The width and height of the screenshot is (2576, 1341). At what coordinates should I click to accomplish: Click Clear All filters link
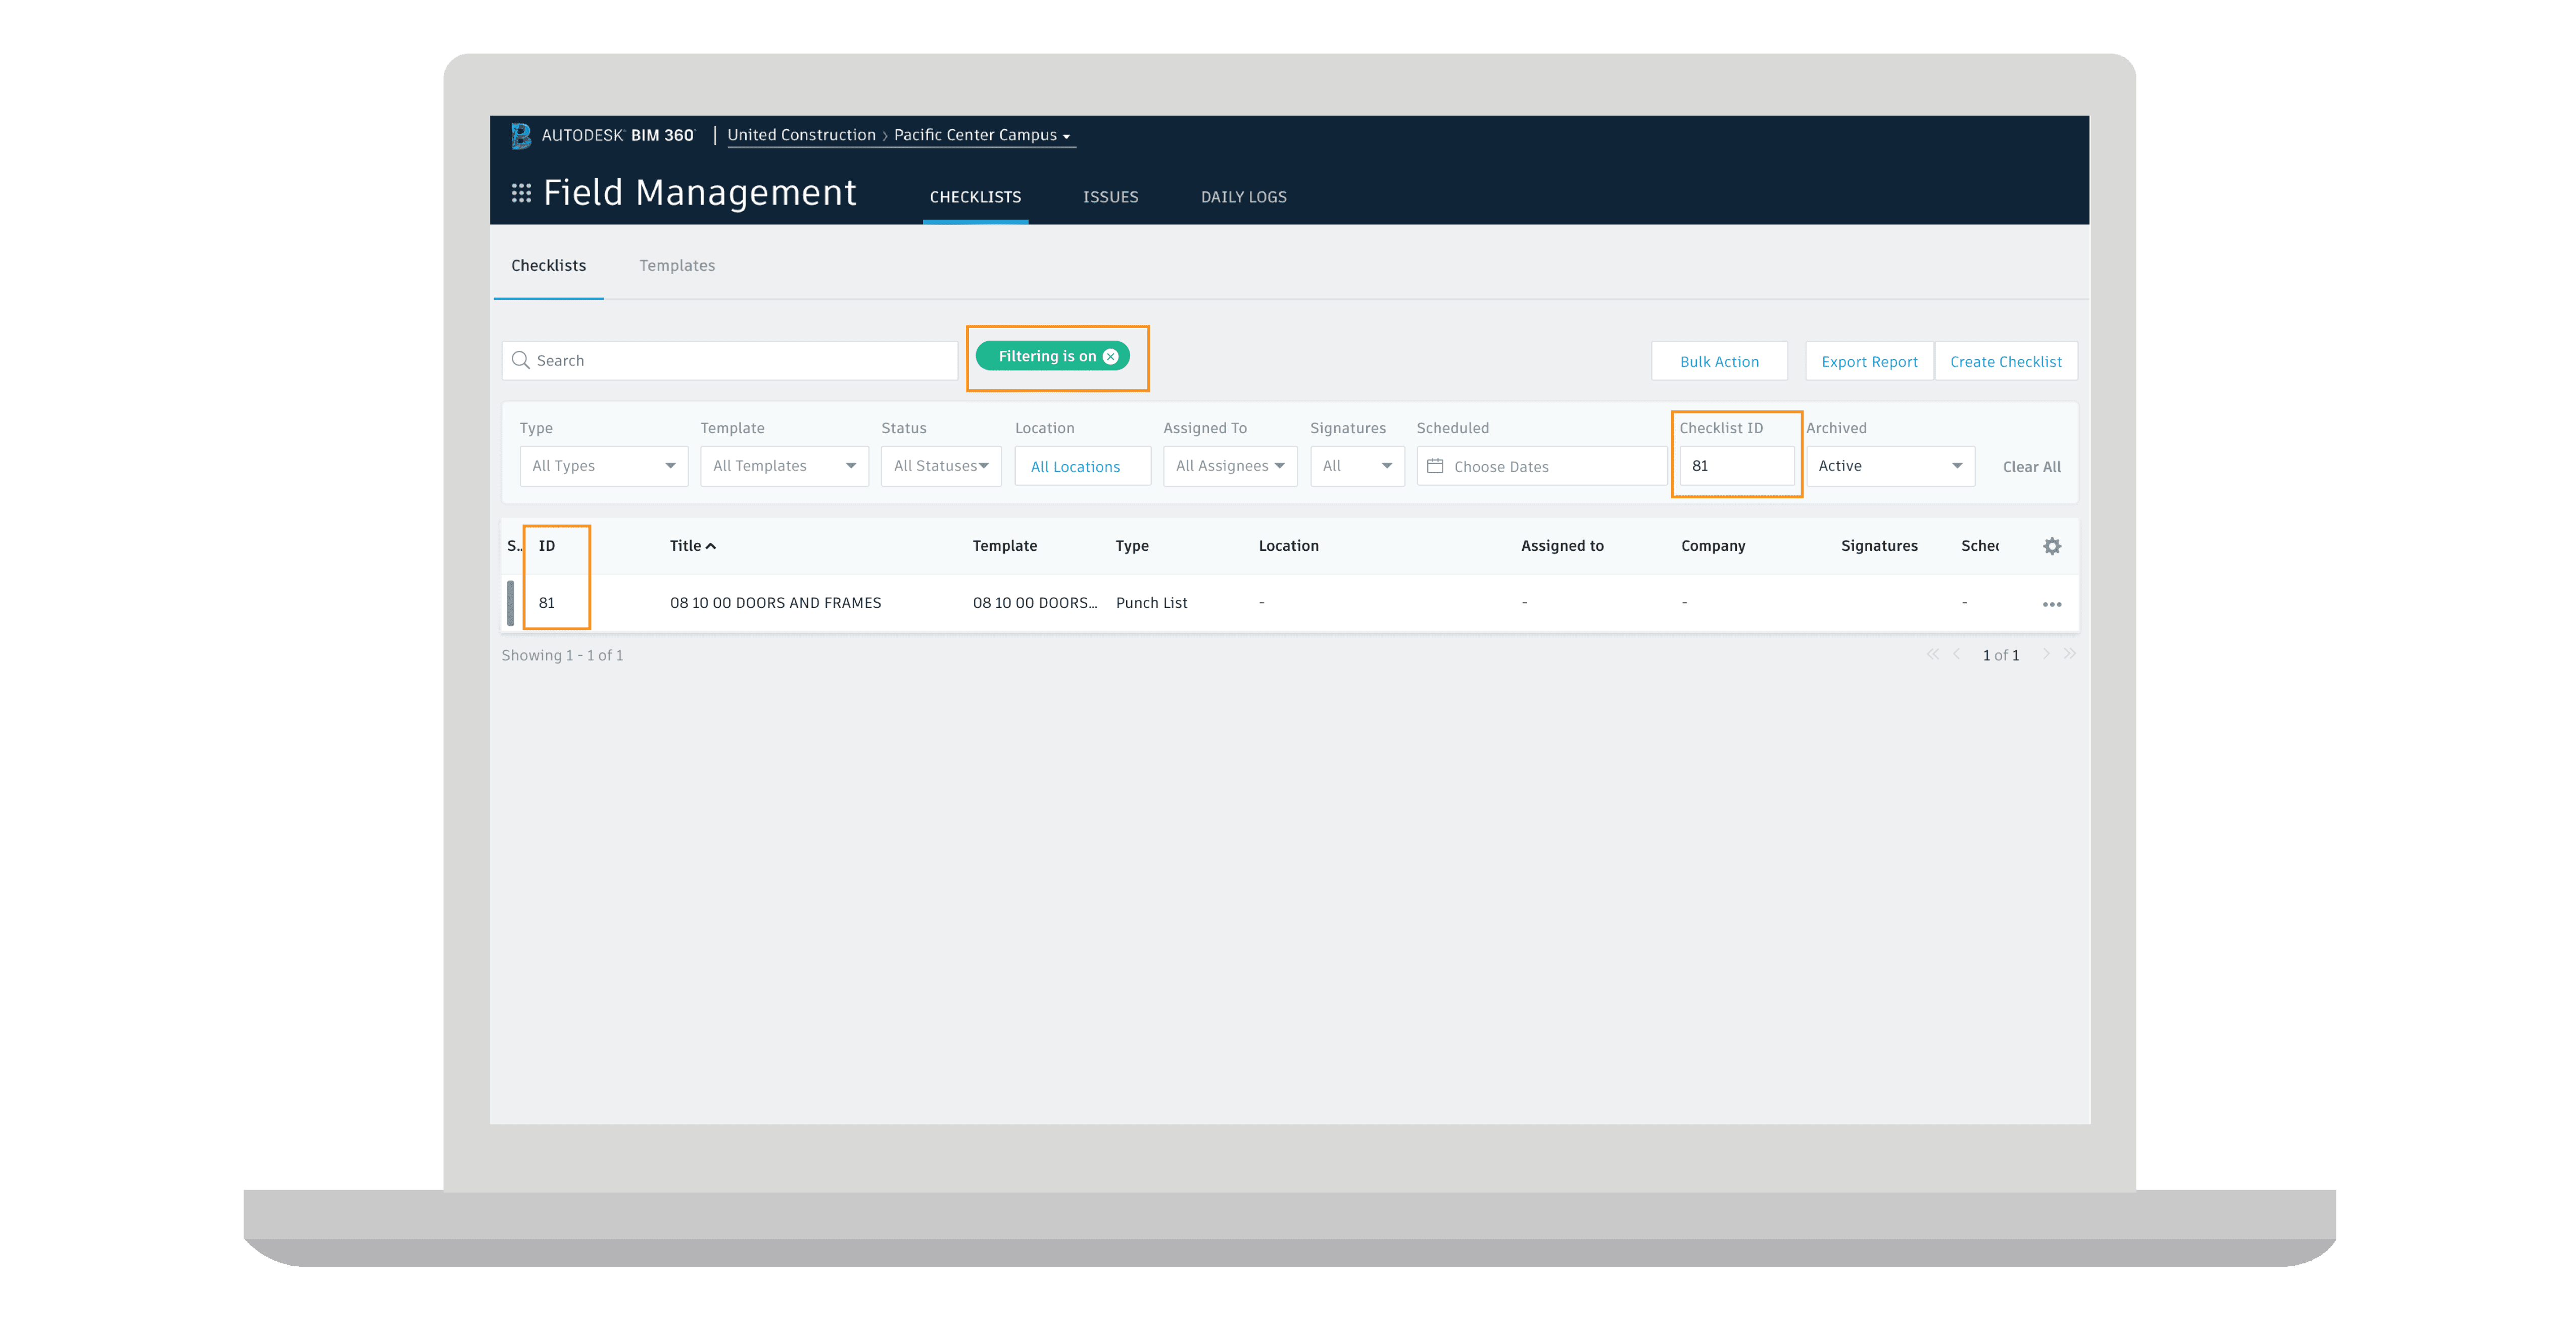pos(2031,467)
